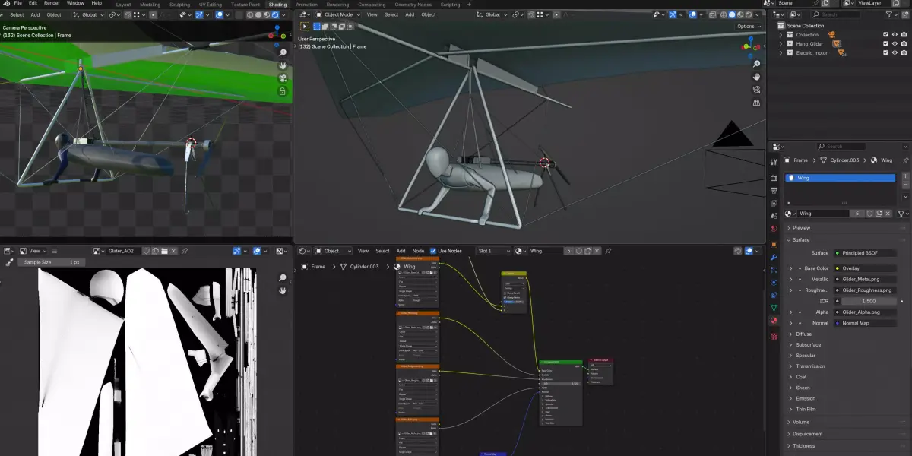This screenshot has height=456, width=912.
Task: Uncheck the Hang_Glider collection exclude checkbox
Action: (x=885, y=44)
